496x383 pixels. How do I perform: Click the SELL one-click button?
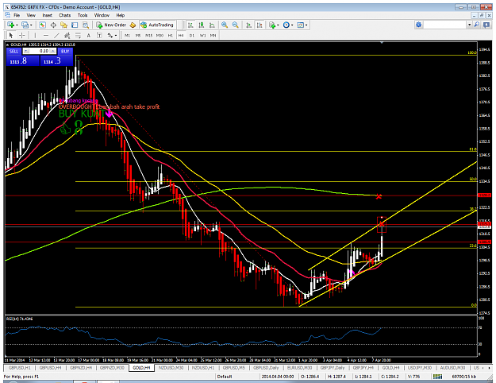tap(14, 51)
